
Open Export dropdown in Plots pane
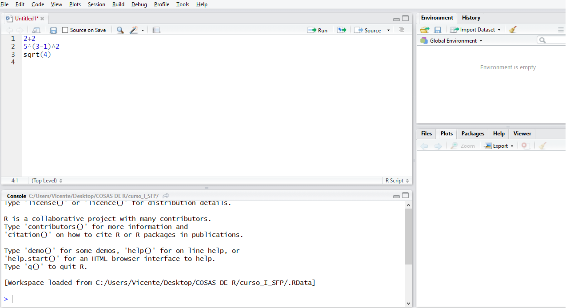pos(512,146)
